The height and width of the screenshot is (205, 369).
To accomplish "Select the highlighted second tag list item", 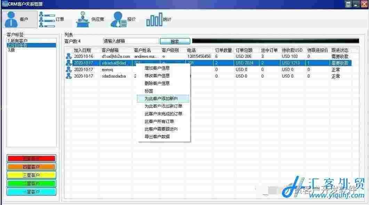I will pyautogui.click(x=31, y=45).
